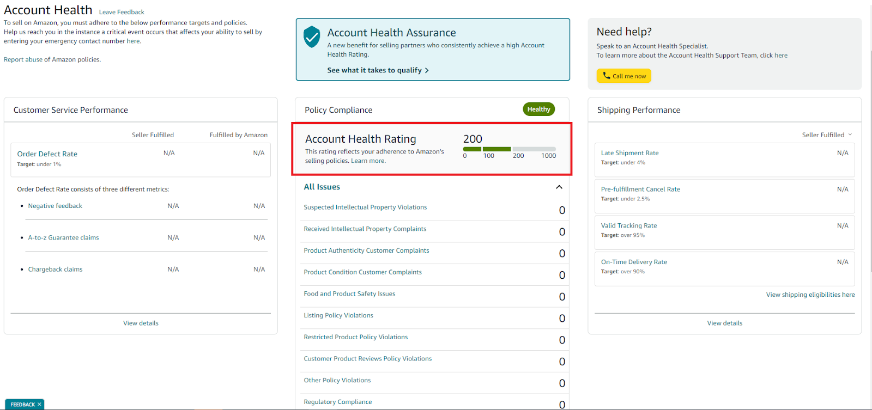The width and height of the screenshot is (872, 410).
Task: Open the Leave Feedback link
Action: click(x=122, y=12)
